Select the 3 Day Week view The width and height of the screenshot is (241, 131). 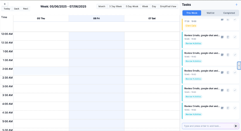(116, 7)
